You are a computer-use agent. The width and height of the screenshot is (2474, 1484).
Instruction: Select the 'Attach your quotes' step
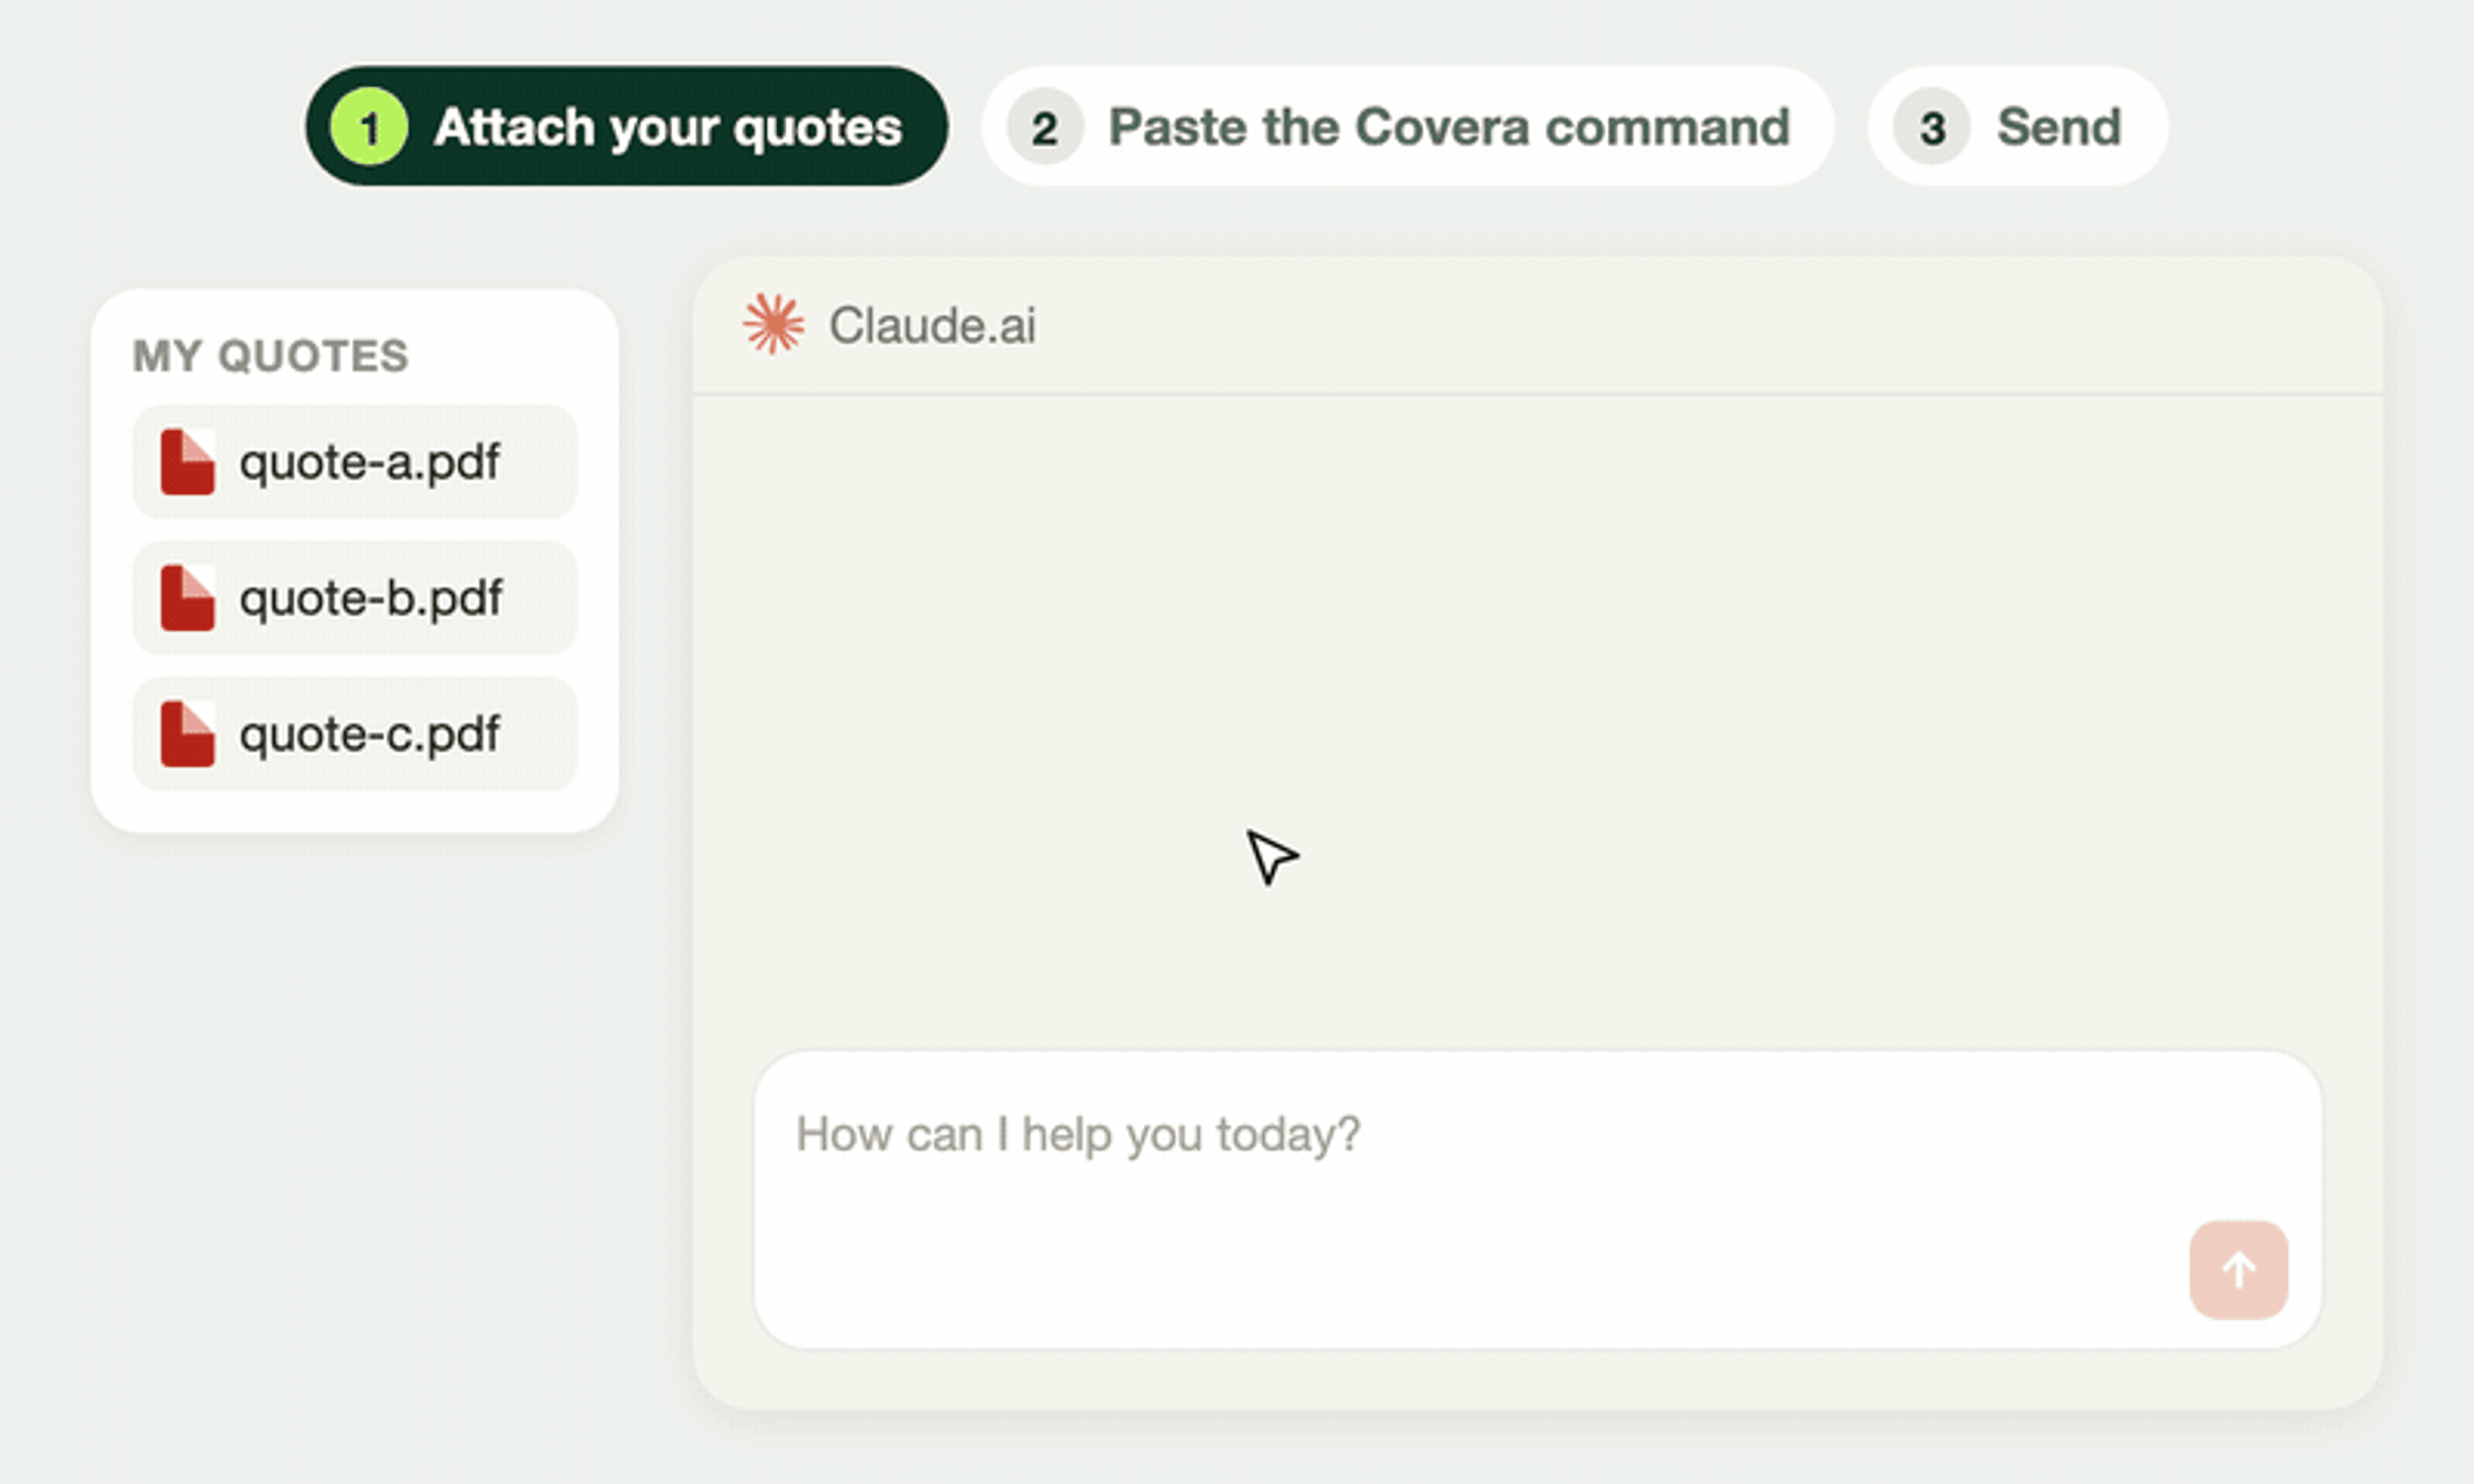pos(626,126)
